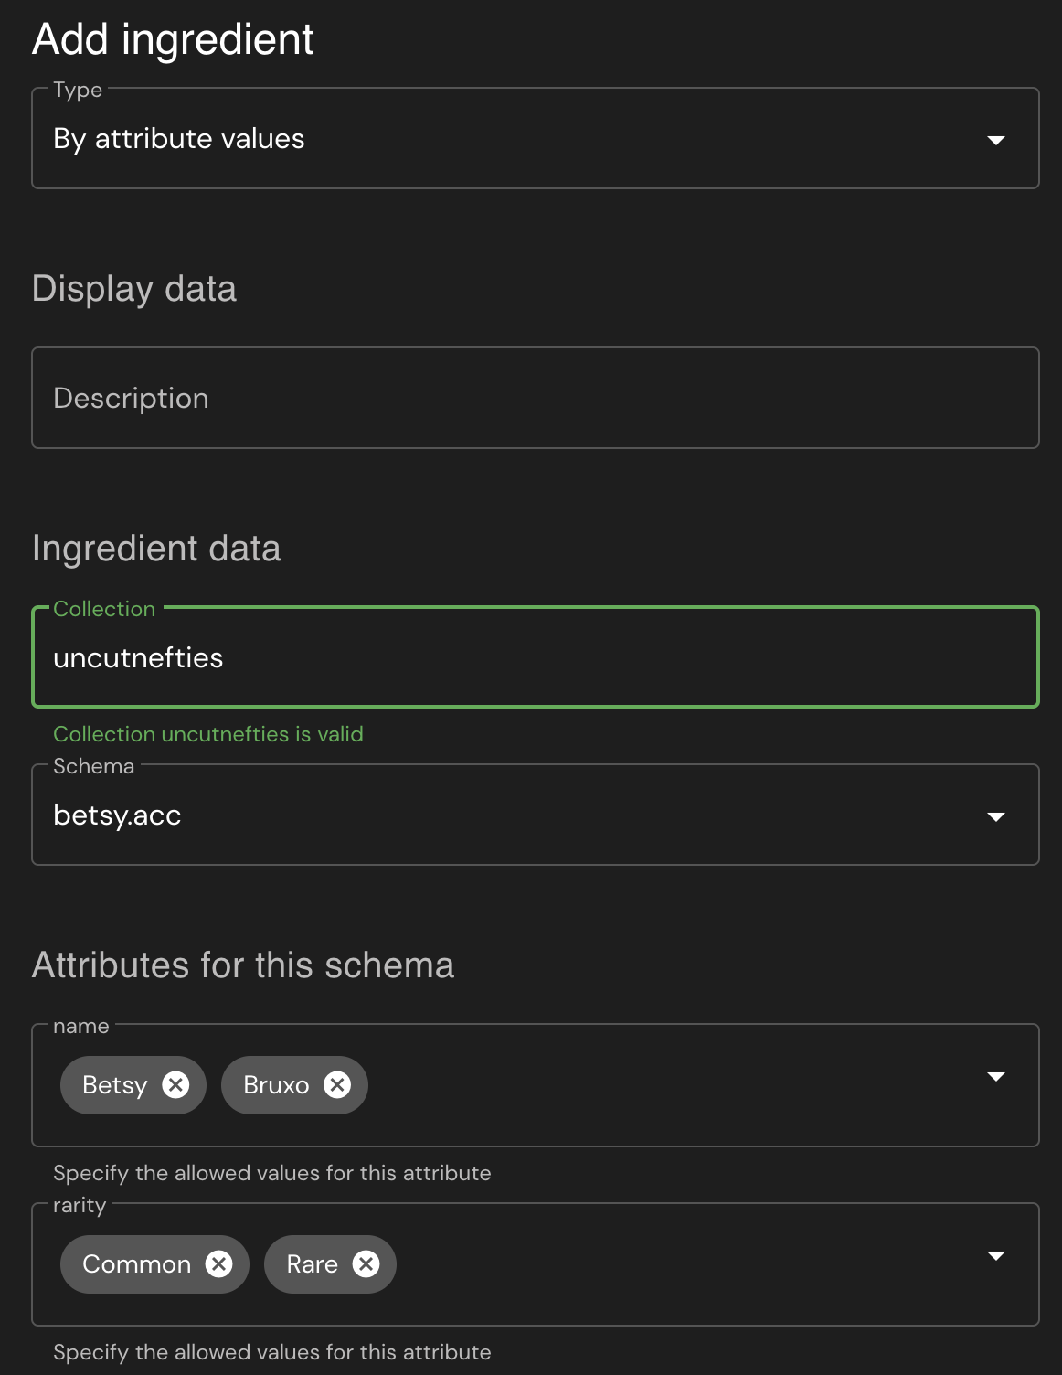Click the Type field dropdown arrow
The height and width of the screenshot is (1375, 1062).
click(996, 140)
